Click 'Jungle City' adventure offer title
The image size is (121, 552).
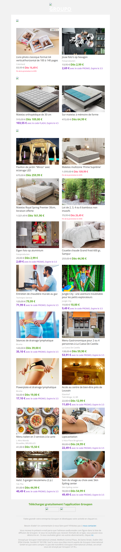pyautogui.click(x=82, y=295)
